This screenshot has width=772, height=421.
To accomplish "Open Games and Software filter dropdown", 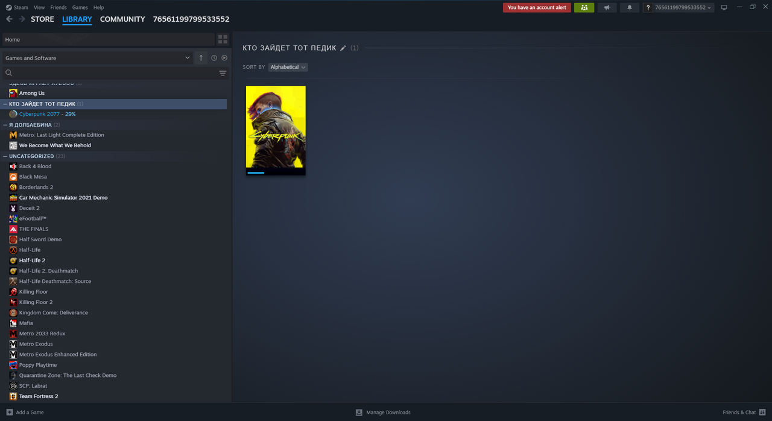I will click(98, 58).
